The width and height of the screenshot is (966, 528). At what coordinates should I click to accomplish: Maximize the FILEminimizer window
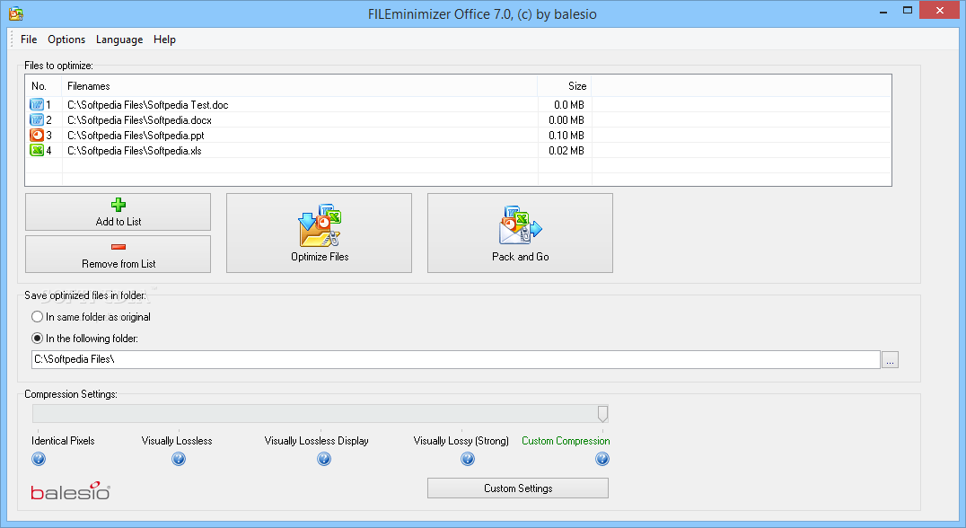[x=907, y=11]
